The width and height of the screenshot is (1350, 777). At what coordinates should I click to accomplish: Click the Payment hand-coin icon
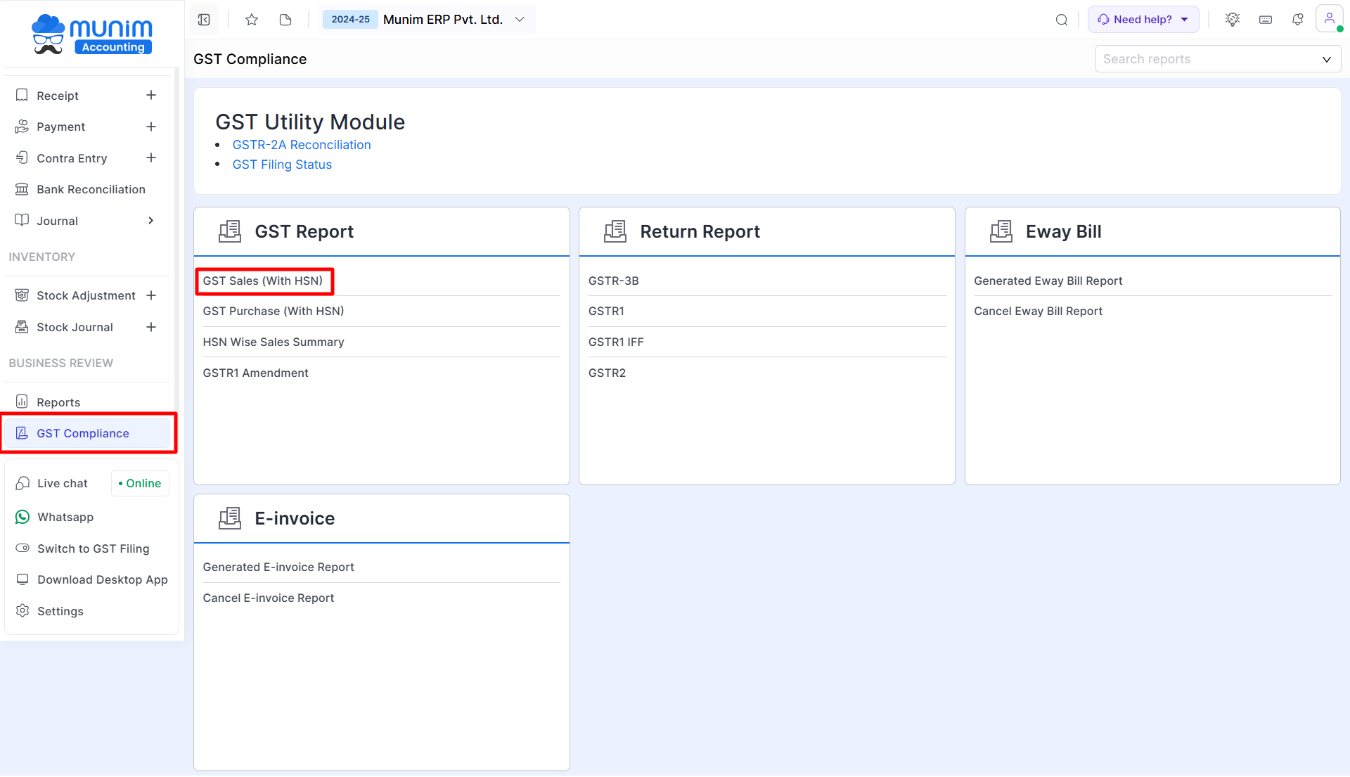point(22,127)
